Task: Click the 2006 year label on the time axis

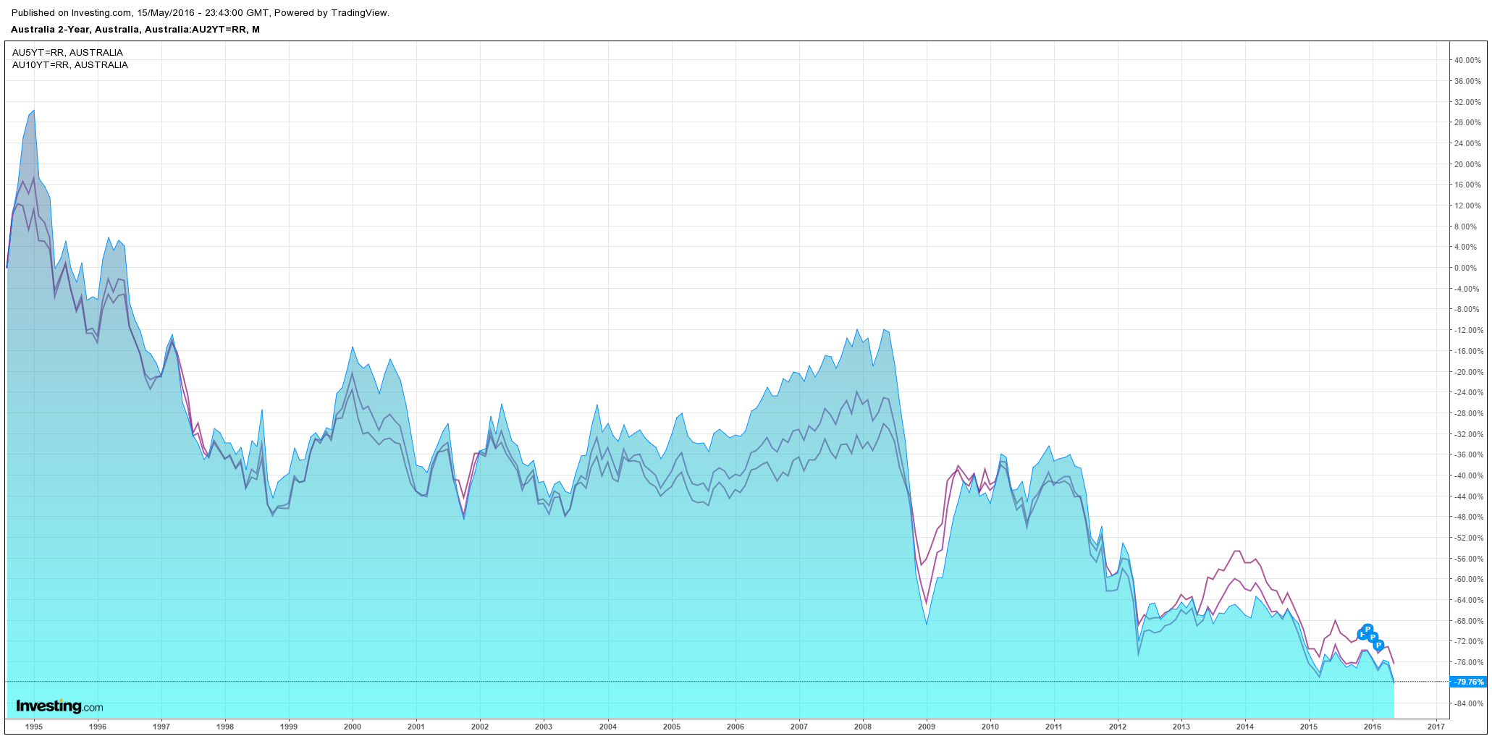Action: point(736,727)
